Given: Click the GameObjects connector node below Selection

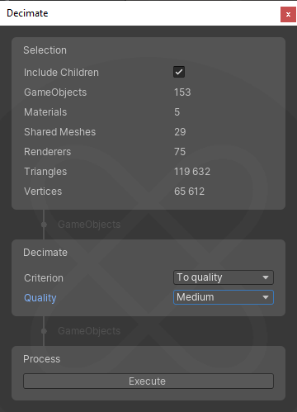Looking at the screenshot, I should coord(44,225).
